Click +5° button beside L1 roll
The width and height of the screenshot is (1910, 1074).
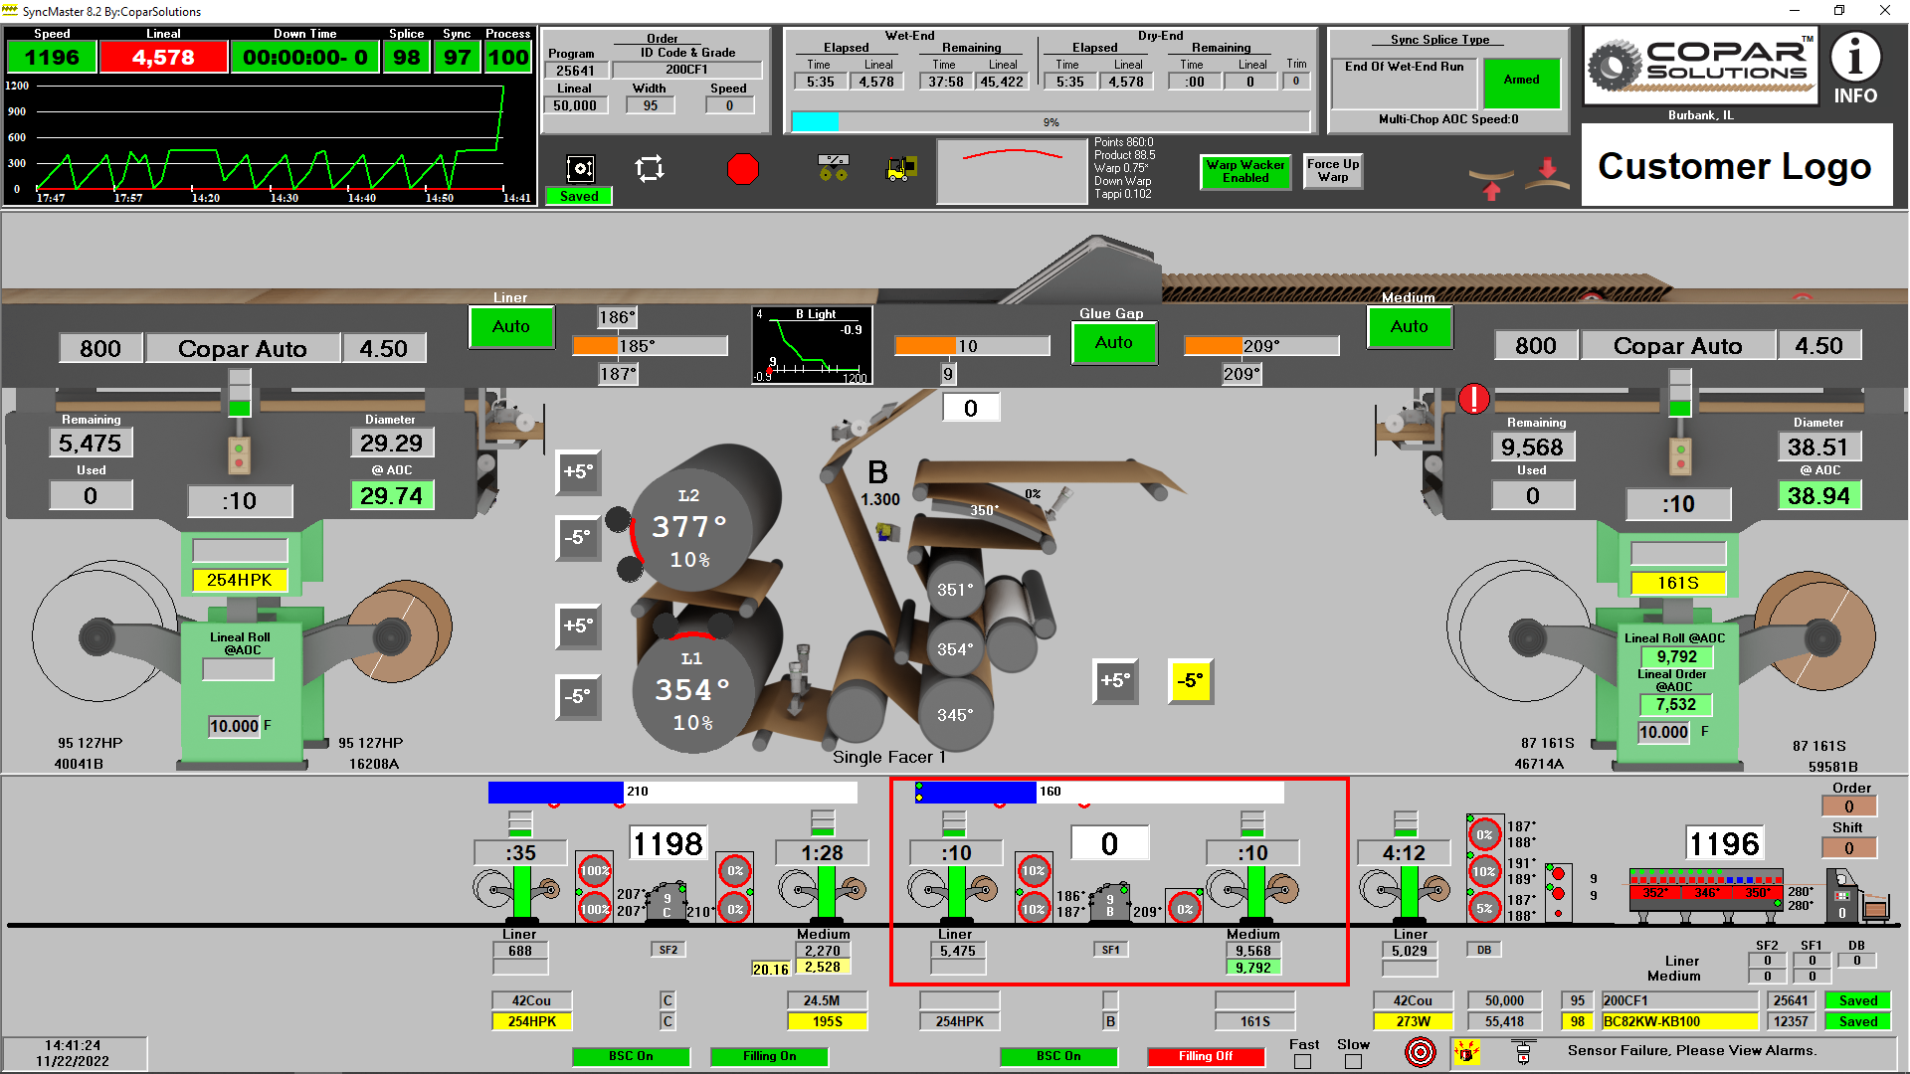click(578, 626)
